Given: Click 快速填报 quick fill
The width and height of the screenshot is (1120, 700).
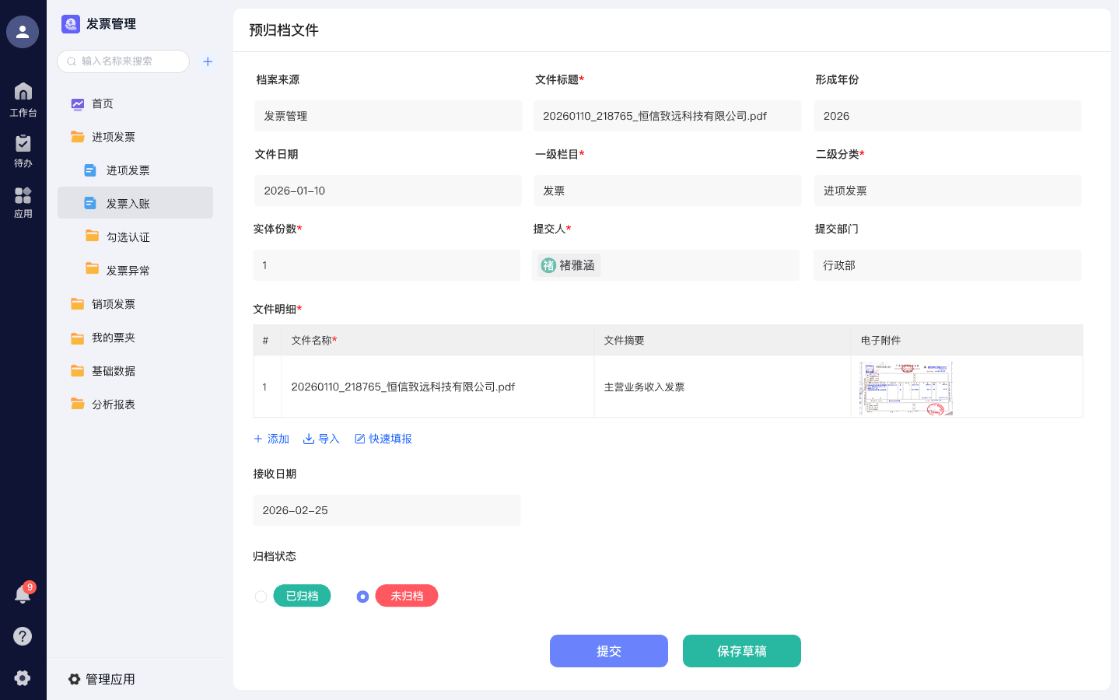Looking at the screenshot, I should pos(383,439).
